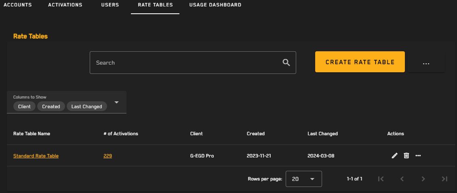Viewport: 457px width, 193px height.
Task: Click the Last Changed column header
Action: point(322,134)
